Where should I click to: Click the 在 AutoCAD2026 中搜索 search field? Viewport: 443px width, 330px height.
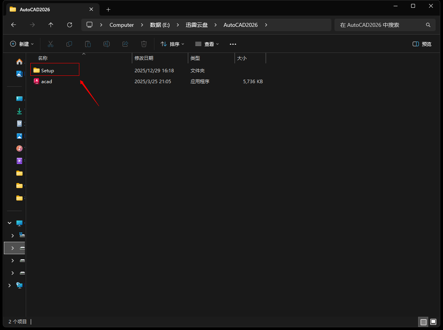tap(381, 25)
